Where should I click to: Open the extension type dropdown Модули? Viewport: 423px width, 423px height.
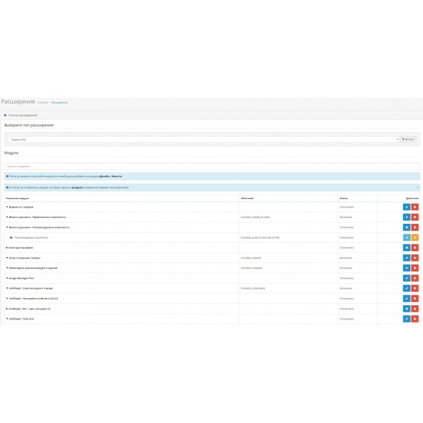click(202, 139)
